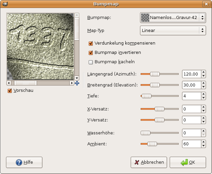Click the blue question mark Hilfe icon
The height and width of the screenshot is (174, 212).
(19, 162)
